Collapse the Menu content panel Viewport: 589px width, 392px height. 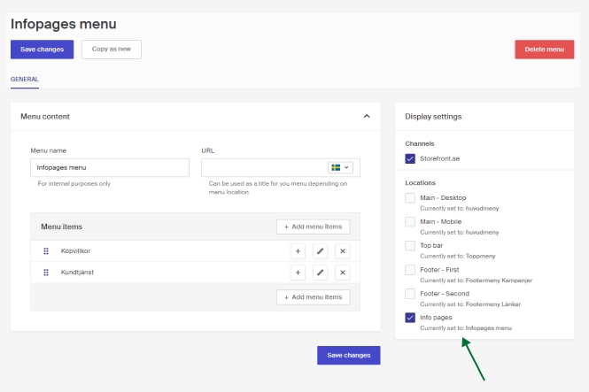[x=367, y=116]
